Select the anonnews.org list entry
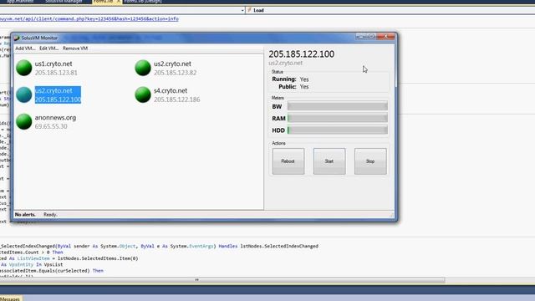This screenshot has width=535, height=301. coord(55,118)
